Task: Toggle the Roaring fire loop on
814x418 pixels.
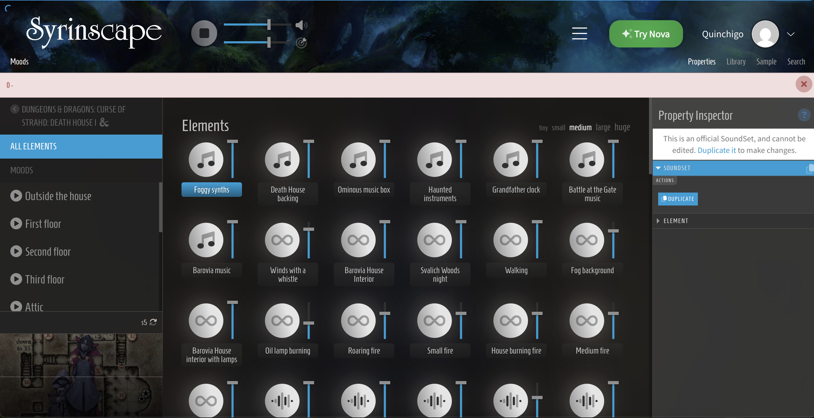Action: 358,321
